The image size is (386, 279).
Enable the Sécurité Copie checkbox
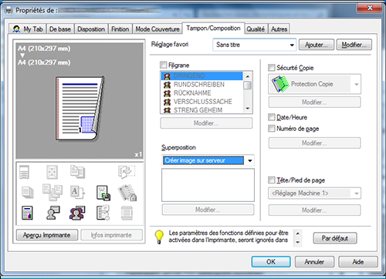click(272, 68)
